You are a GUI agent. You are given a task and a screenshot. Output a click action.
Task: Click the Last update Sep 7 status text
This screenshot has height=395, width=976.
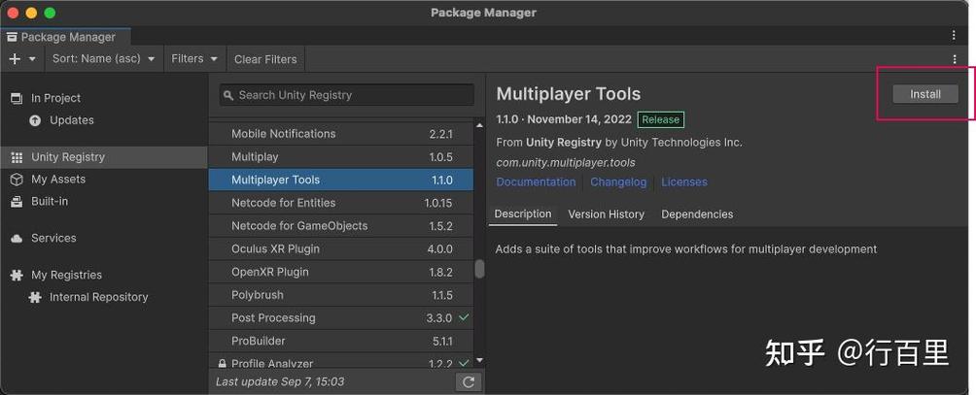[x=279, y=382]
